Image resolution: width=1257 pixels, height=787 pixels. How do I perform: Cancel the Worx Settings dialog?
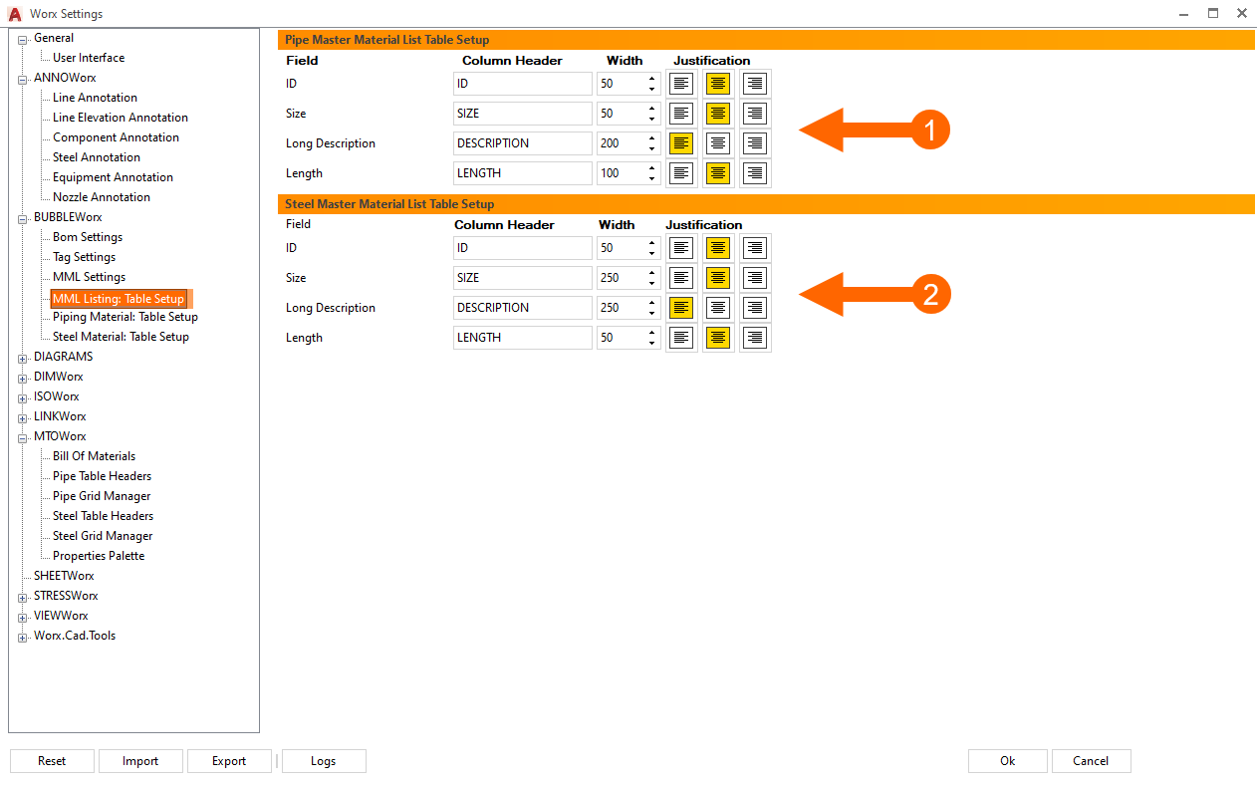[x=1091, y=761]
